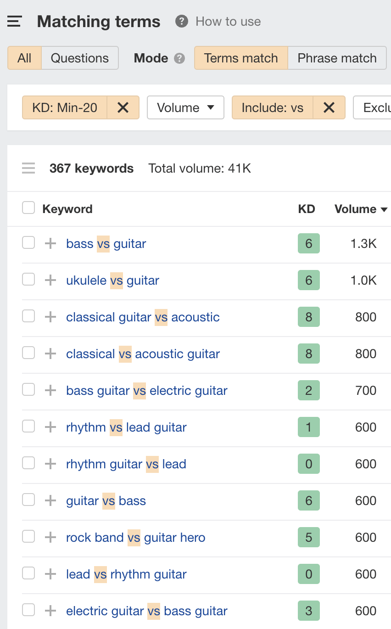Screen dimensions: 391x629
Task: Open the rows display options icon
Action: coord(28,168)
